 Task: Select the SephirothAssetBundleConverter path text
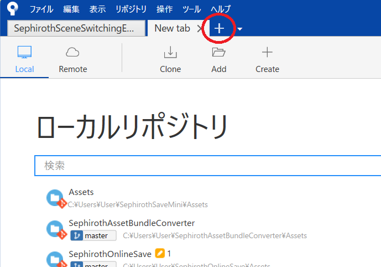coord(215,235)
